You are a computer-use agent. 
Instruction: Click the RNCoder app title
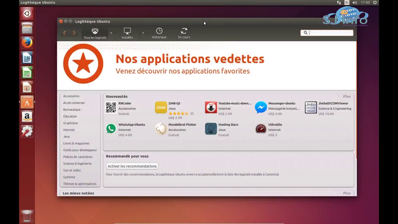pyautogui.click(x=125, y=103)
